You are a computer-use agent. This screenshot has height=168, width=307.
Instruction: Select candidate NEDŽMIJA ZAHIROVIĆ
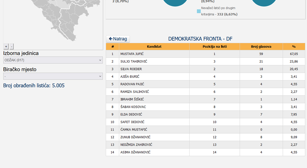(x=136, y=145)
